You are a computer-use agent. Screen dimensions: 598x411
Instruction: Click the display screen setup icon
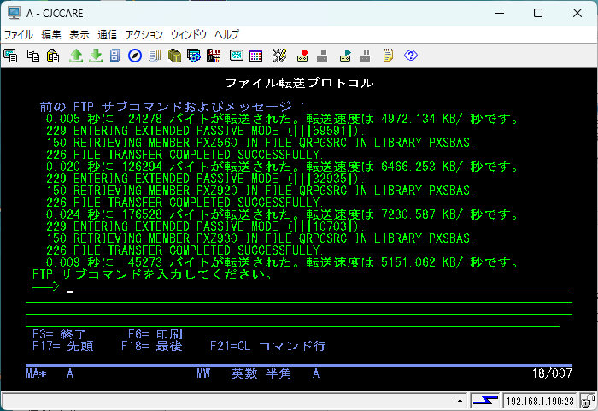point(237,56)
